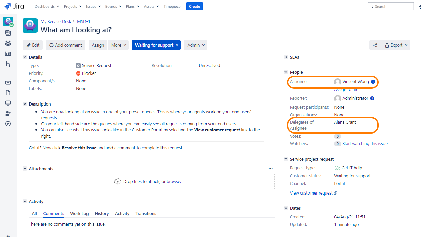Switch to the Work Log tab
The height and width of the screenshot is (237, 421).
[79, 214]
